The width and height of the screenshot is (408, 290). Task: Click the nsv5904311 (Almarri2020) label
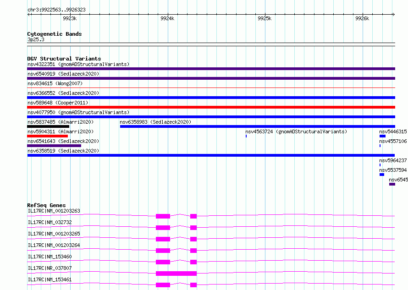61,131
